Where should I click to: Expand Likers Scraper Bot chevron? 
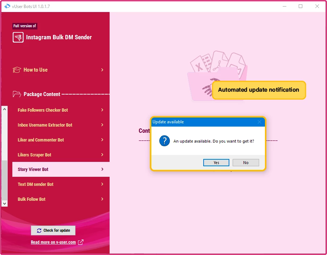102,155
